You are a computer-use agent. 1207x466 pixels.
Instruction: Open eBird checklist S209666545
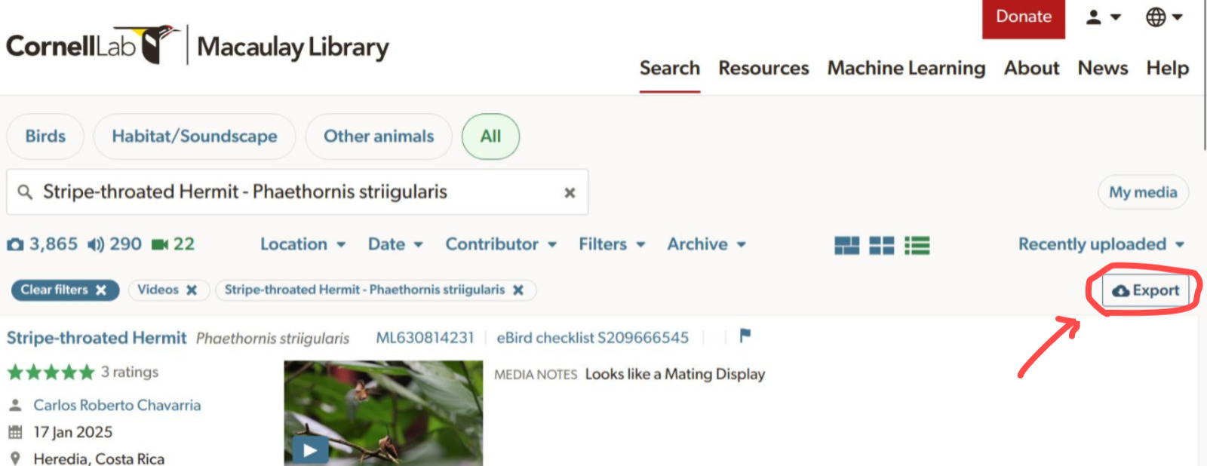tap(593, 337)
